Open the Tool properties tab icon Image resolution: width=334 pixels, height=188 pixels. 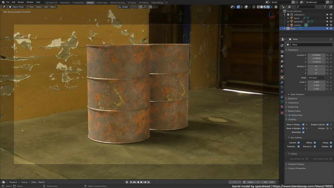[x=282, y=45]
